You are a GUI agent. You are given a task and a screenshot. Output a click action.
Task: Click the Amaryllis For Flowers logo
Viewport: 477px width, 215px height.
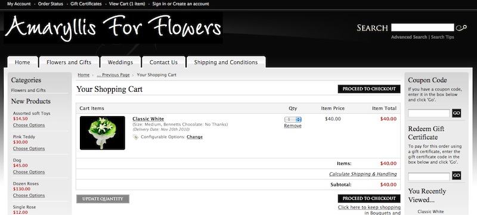click(113, 28)
